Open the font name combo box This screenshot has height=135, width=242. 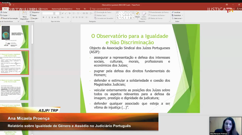coord(48,14)
